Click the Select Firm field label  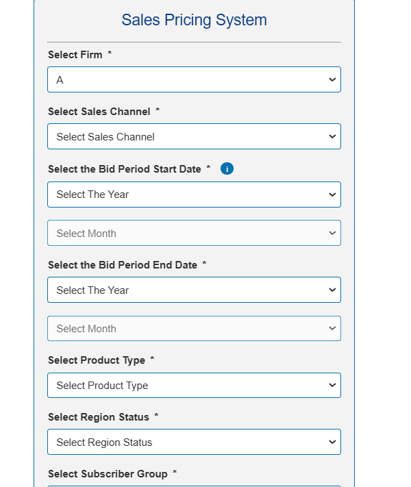75,55
